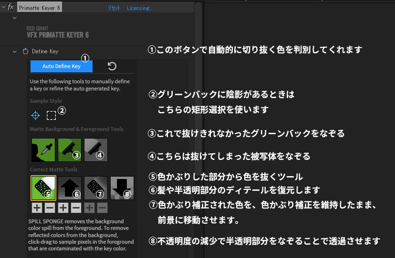Click the Define Key label
Viewport: 395px width, 258px height.
(45, 51)
